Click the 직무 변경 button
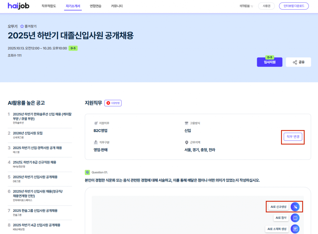 tap(293, 137)
